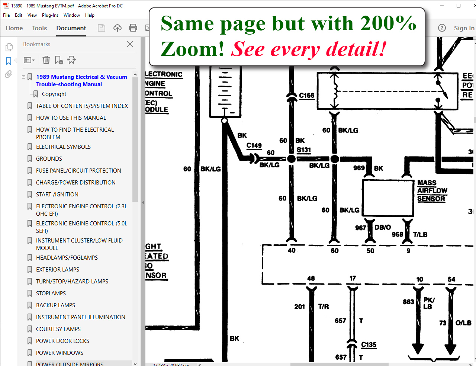Click the bookmark icon beside STOPLAMPS
This screenshot has width=476, height=366.
pos(30,293)
